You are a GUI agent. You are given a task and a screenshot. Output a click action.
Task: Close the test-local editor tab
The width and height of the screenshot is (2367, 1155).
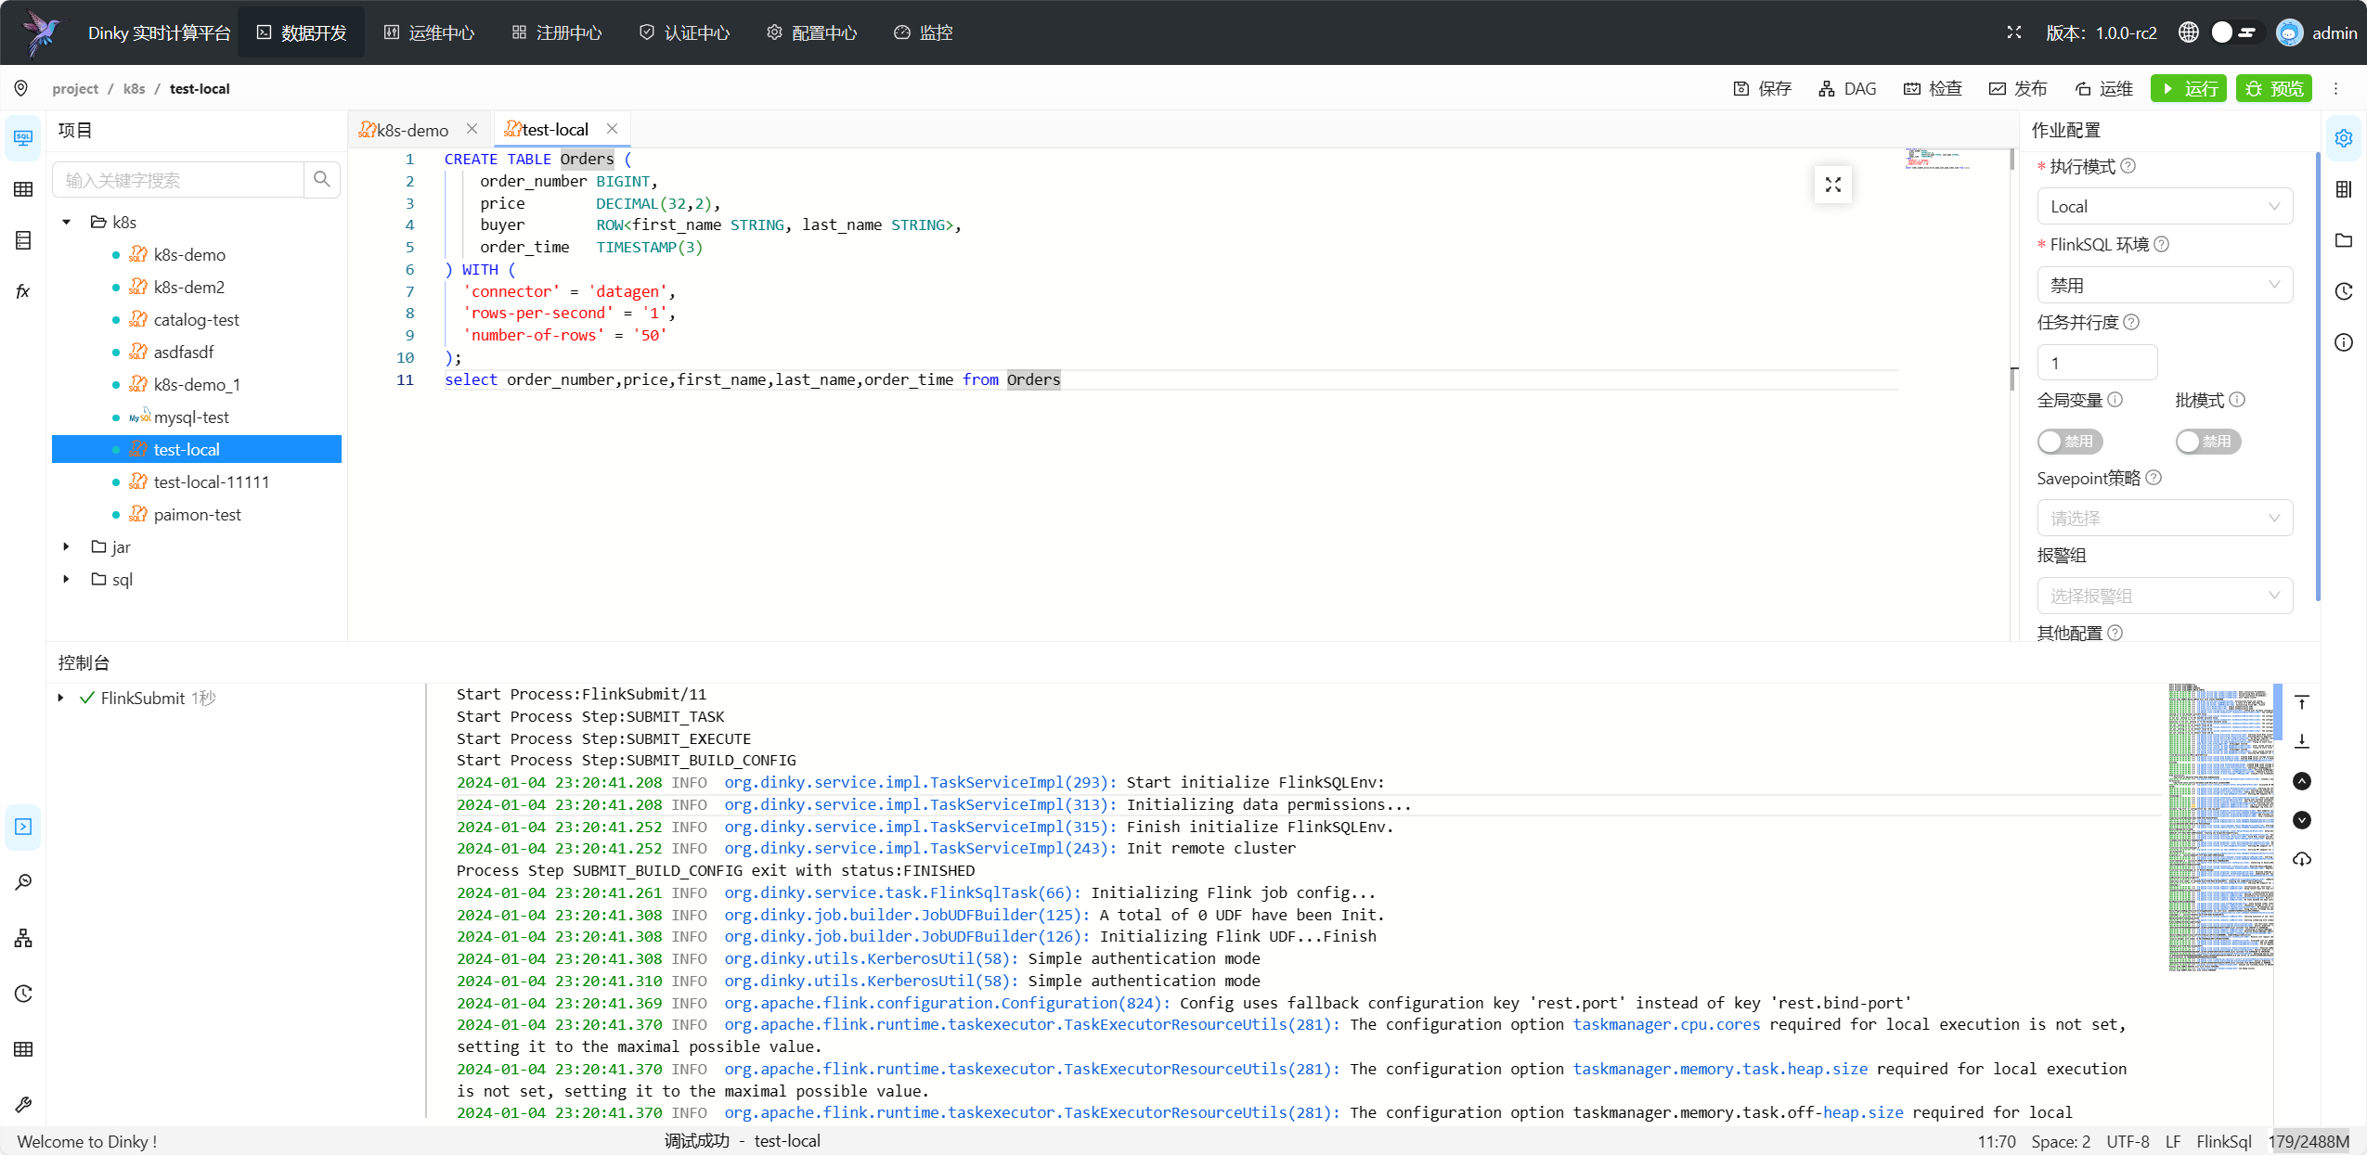pyautogui.click(x=612, y=129)
